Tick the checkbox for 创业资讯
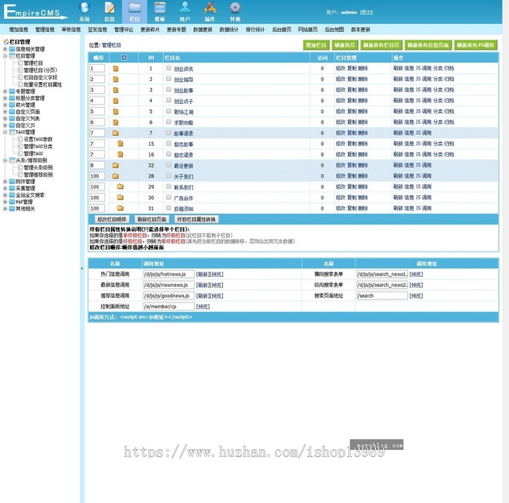Screen dimensions: 509x503 coord(169,68)
